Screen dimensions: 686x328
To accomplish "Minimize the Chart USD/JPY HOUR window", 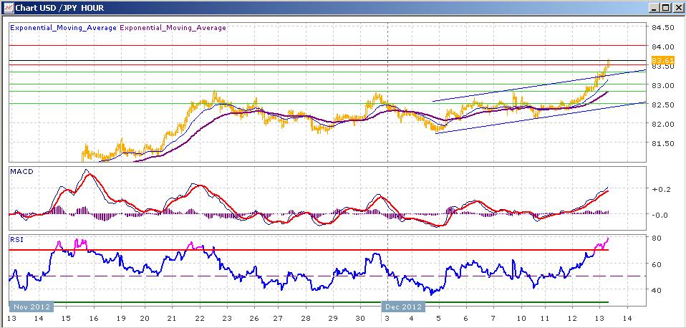I will pyautogui.click(x=654, y=8).
